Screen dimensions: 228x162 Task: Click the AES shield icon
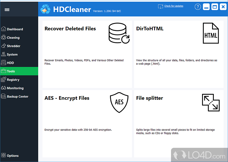click(x=119, y=102)
